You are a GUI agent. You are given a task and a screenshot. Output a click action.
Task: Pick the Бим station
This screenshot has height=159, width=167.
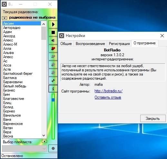coord(22,94)
